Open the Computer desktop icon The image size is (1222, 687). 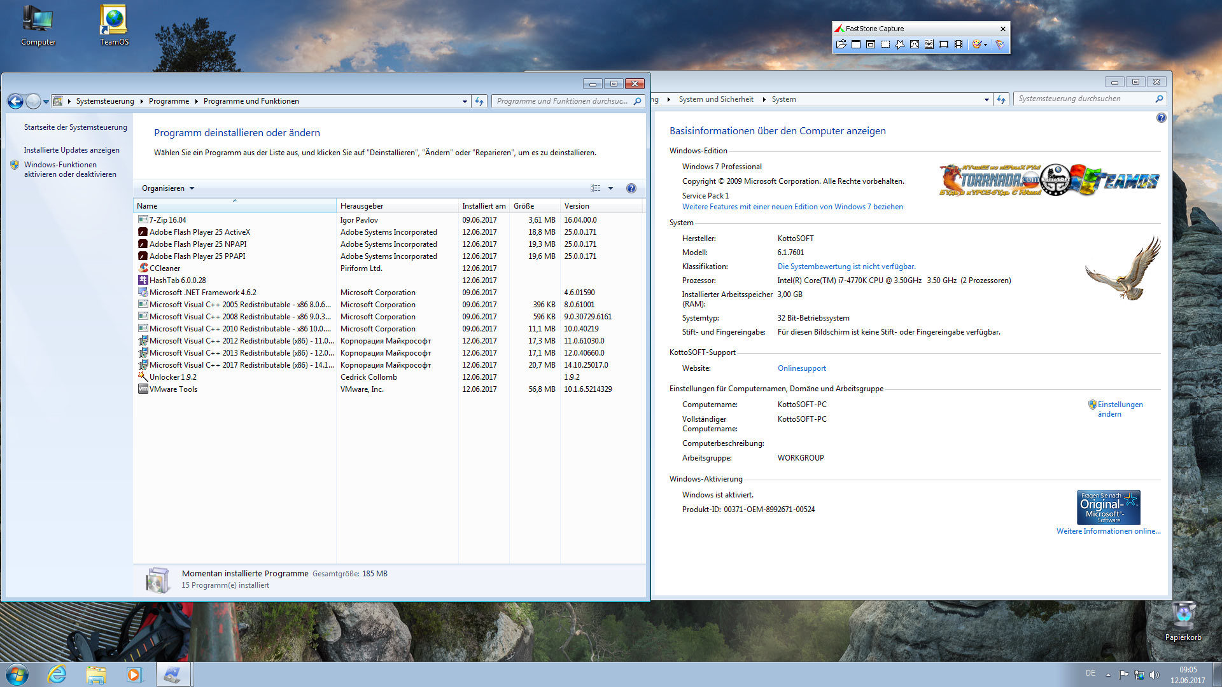[x=38, y=25]
